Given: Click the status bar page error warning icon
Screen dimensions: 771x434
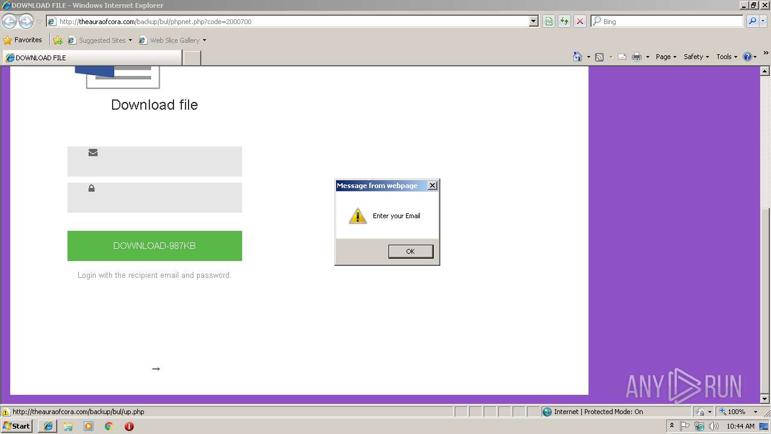Looking at the screenshot, I should click(6, 412).
